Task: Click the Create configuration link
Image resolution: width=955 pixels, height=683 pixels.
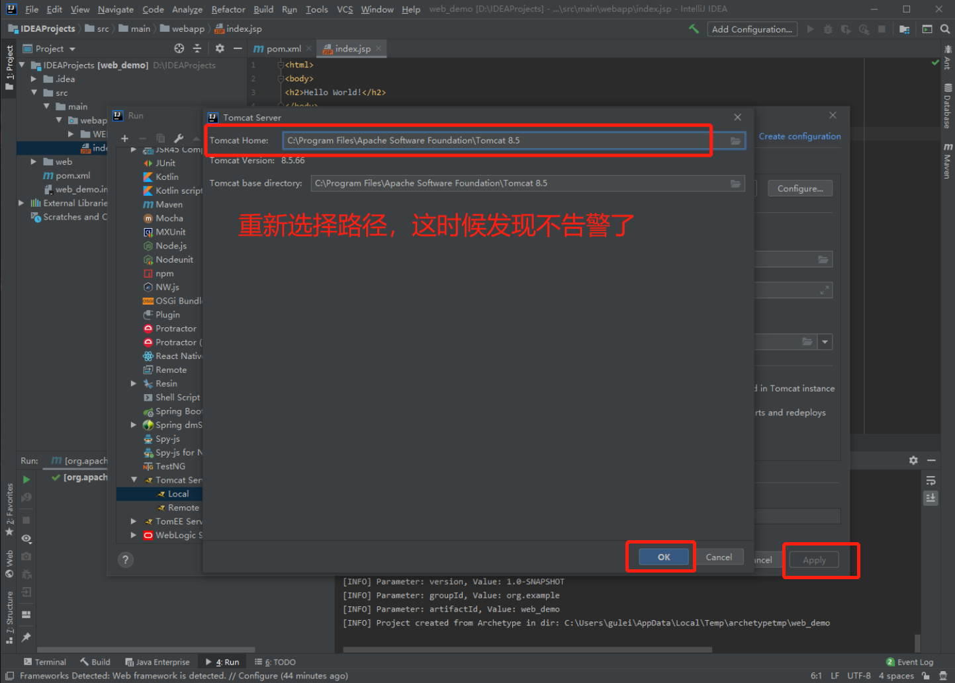Action: pyautogui.click(x=800, y=136)
